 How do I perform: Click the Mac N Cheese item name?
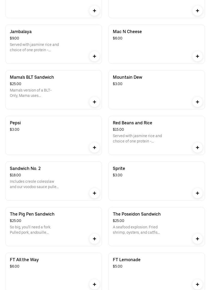pyautogui.click(x=127, y=31)
